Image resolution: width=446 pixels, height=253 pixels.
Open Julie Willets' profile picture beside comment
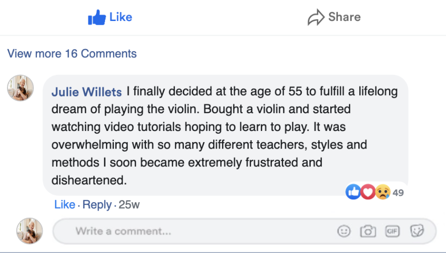coord(21,88)
